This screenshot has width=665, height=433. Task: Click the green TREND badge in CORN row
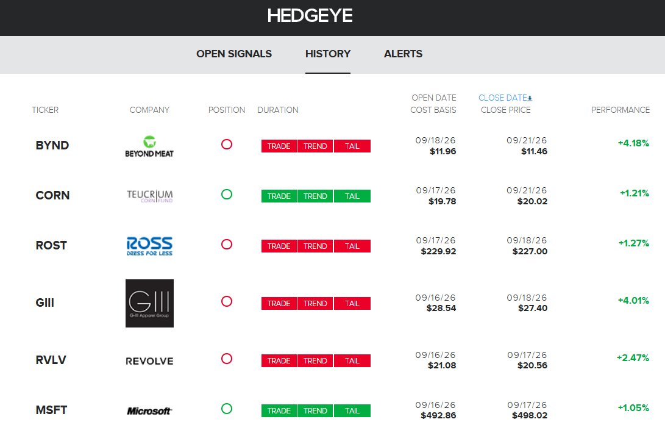point(315,196)
